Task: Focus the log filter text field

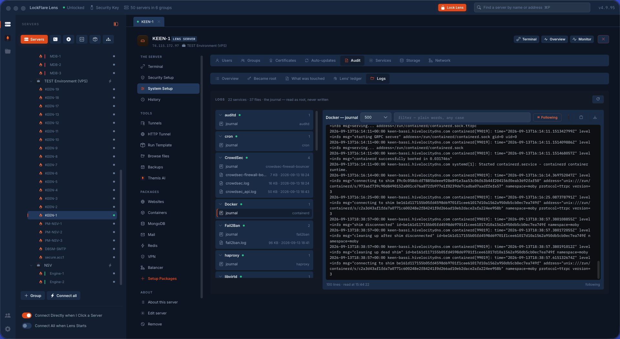Action: click(x=462, y=117)
